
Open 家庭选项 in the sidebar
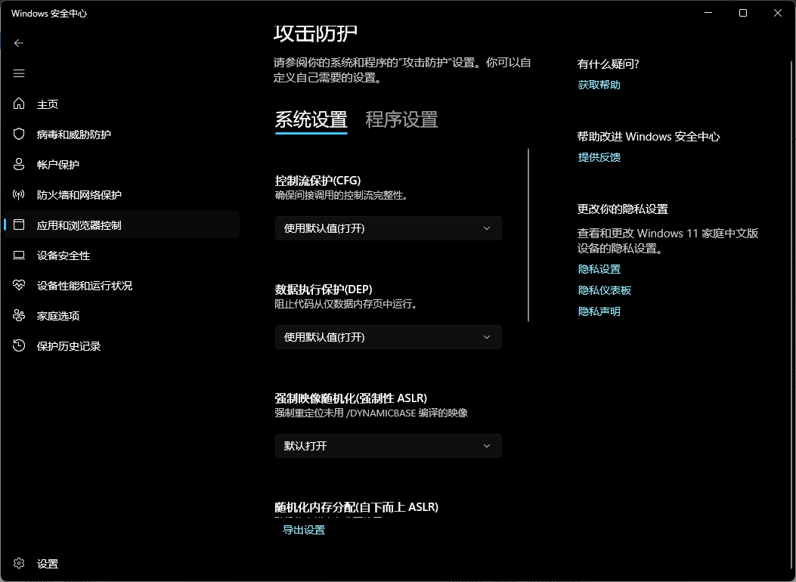tap(122, 316)
